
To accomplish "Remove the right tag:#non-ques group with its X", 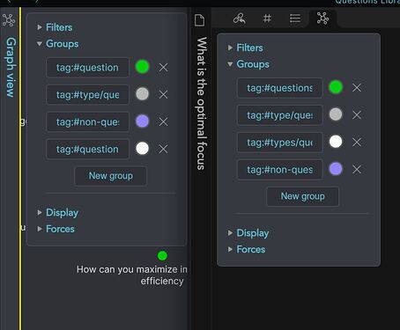I will pos(357,169).
